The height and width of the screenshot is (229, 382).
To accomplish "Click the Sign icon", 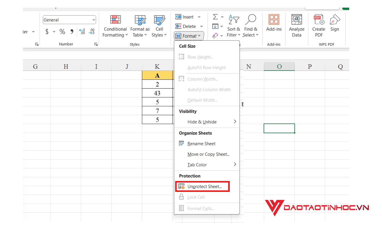I will 335,23.
